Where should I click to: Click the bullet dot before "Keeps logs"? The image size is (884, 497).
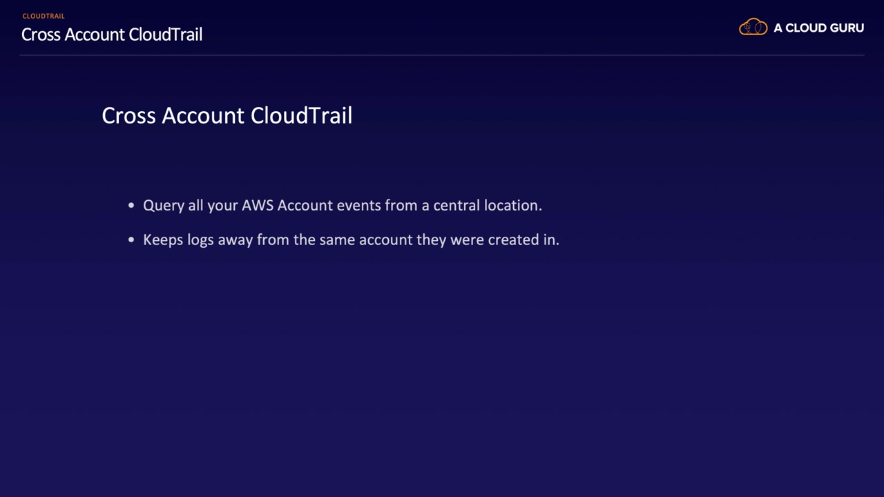131,240
